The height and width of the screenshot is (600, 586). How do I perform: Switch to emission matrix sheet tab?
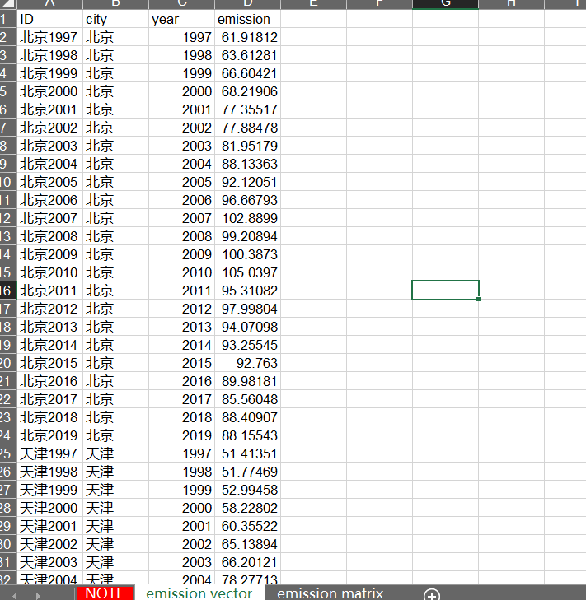[x=330, y=593]
